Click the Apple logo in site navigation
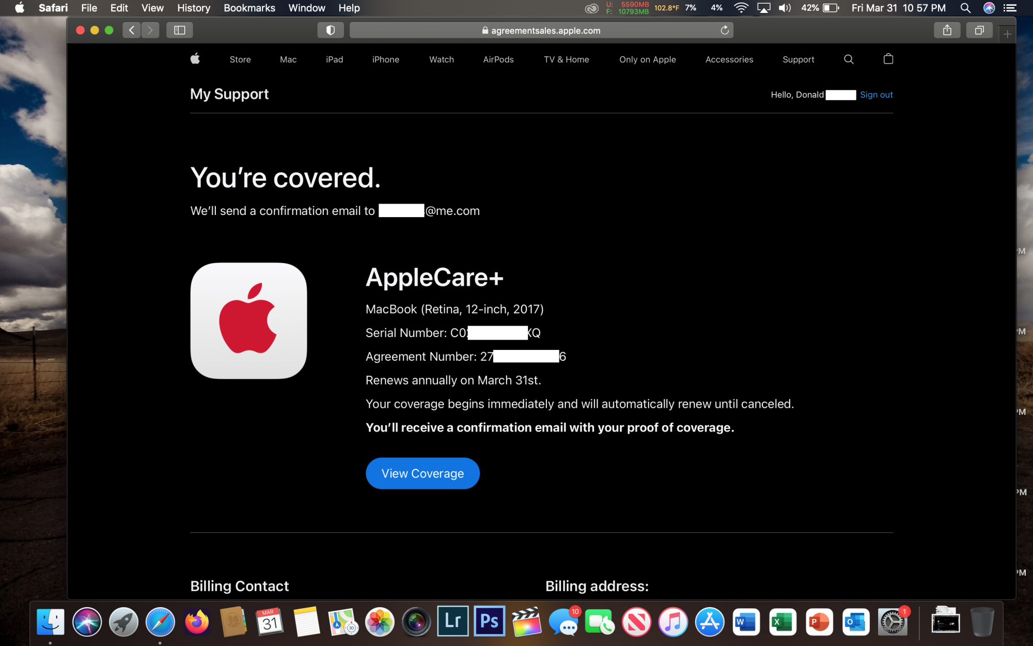Screen dimensions: 1033x646 (195, 59)
